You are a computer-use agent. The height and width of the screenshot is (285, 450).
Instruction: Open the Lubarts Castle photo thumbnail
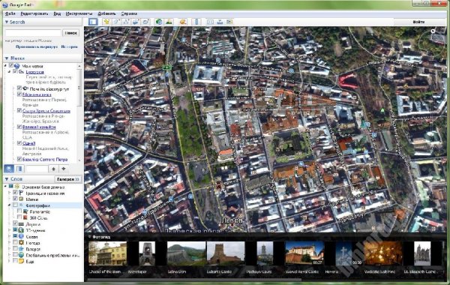[x=226, y=253]
